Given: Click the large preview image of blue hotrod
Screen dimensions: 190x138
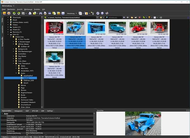Looking at the screenshot, I should click(143, 123).
